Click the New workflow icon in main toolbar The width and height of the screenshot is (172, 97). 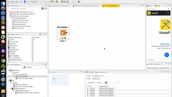[x=8, y=2]
